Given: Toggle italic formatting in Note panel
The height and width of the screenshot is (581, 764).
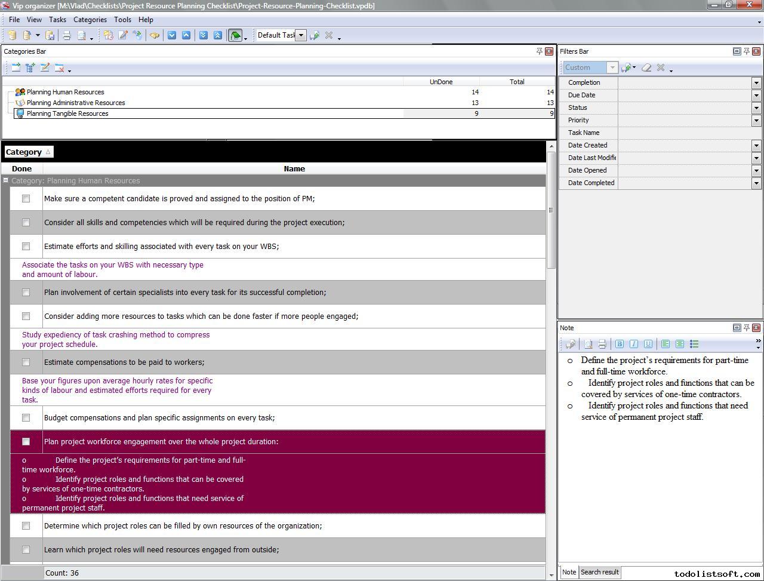Looking at the screenshot, I should point(633,344).
